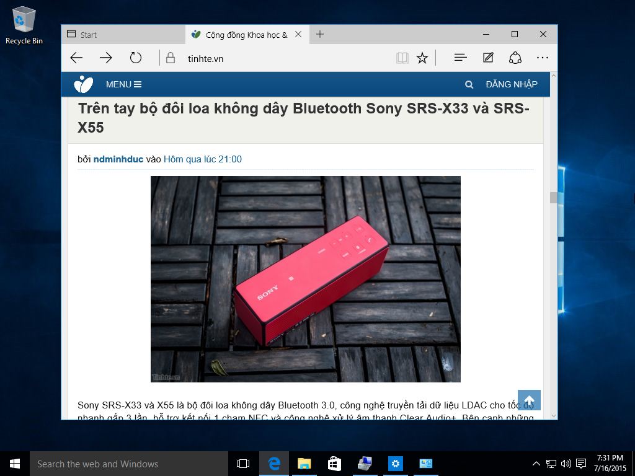The width and height of the screenshot is (635, 476).
Task: Open File Explorer from taskbar
Action: (304, 464)
